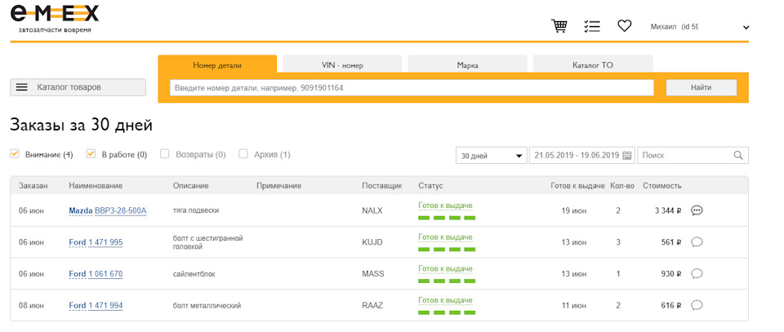Toggle the В работе (0) checkbox
The width and height of the screenshot is (784, 332).
point(91,154)
